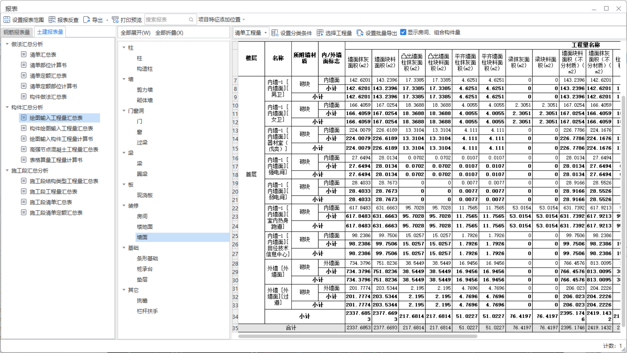Select 墙面 in component tree
Viewport: 627px width, 353px height.
(142, 237)
